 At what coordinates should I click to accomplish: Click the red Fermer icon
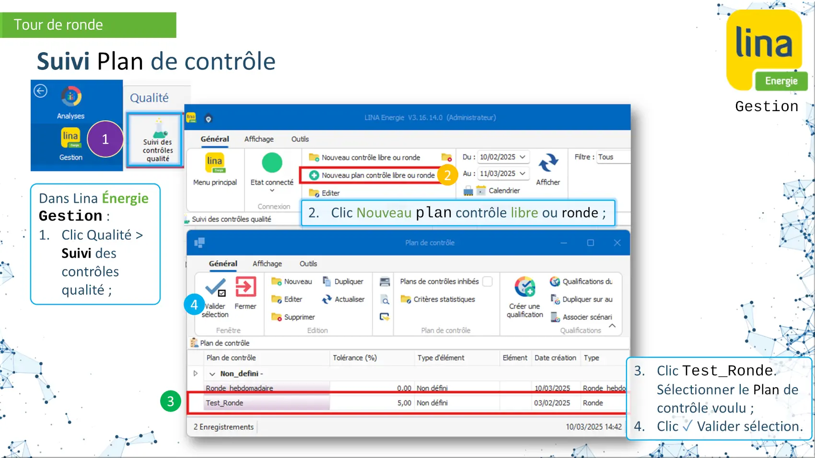[245, 287]
